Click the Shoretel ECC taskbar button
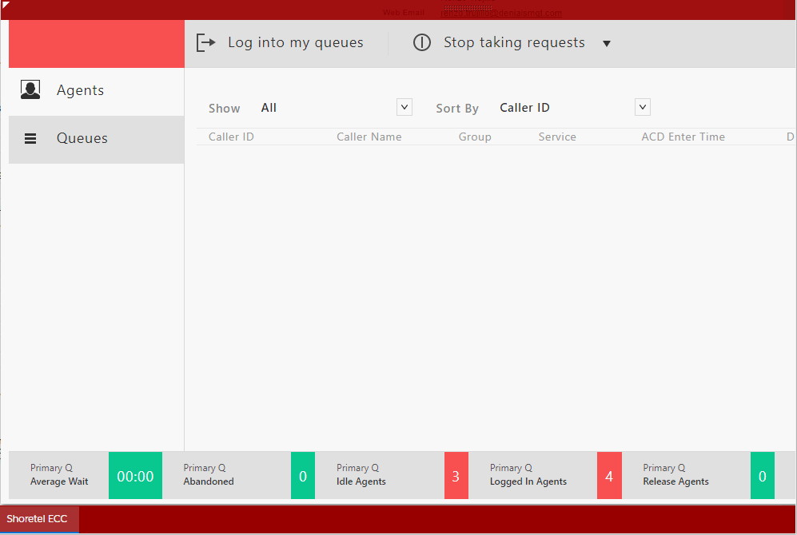The width and height of the screenshot is (797, 535). click(40, 519)
